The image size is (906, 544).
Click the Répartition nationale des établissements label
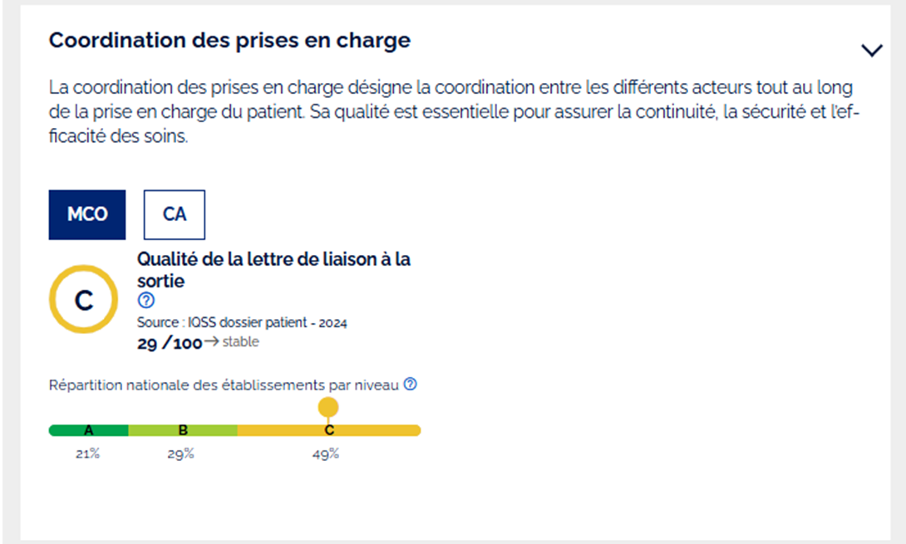tap(224, 385)
